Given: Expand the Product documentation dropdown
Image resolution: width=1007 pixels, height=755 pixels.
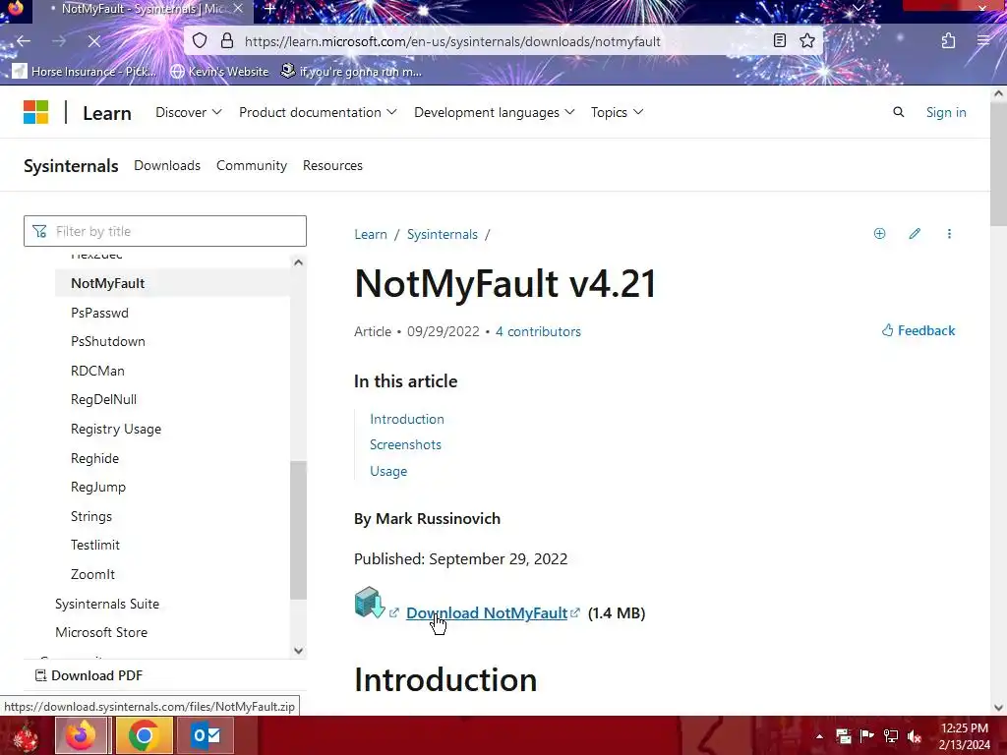Looking at the screenshot, I should (318, 112).
